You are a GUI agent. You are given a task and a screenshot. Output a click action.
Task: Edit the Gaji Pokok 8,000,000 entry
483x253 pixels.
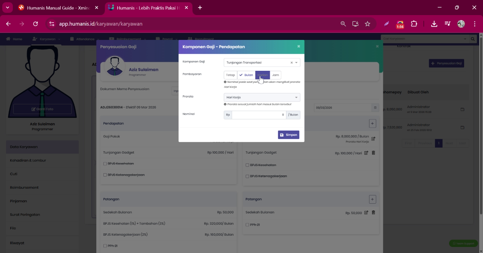pyautogui.click(x=373, y=139)
